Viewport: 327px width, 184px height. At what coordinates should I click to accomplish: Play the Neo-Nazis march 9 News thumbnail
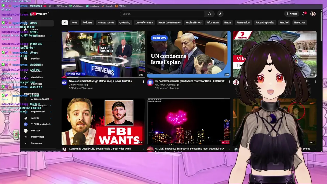(103, 54)
